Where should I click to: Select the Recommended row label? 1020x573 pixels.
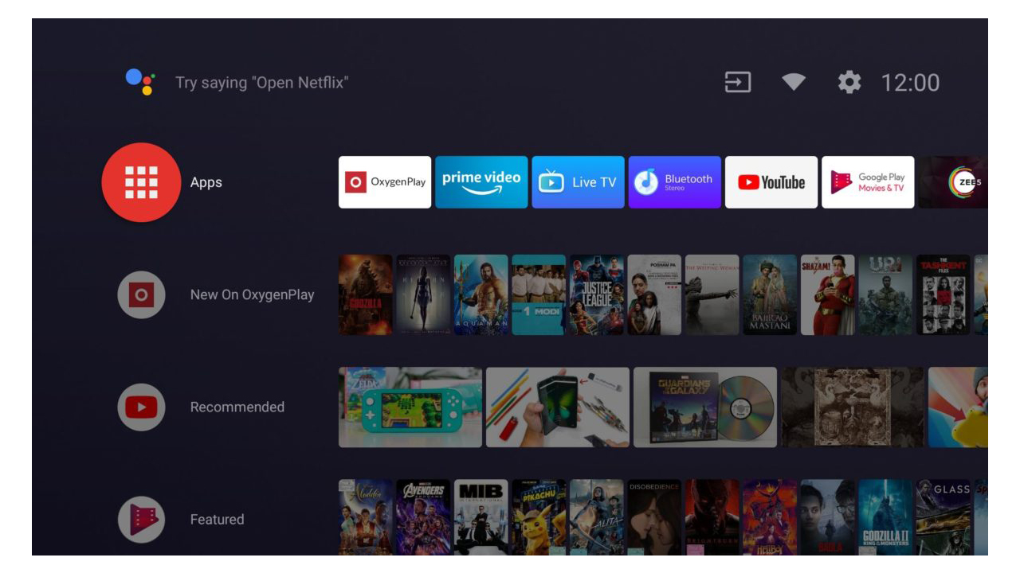click(237, 407)
